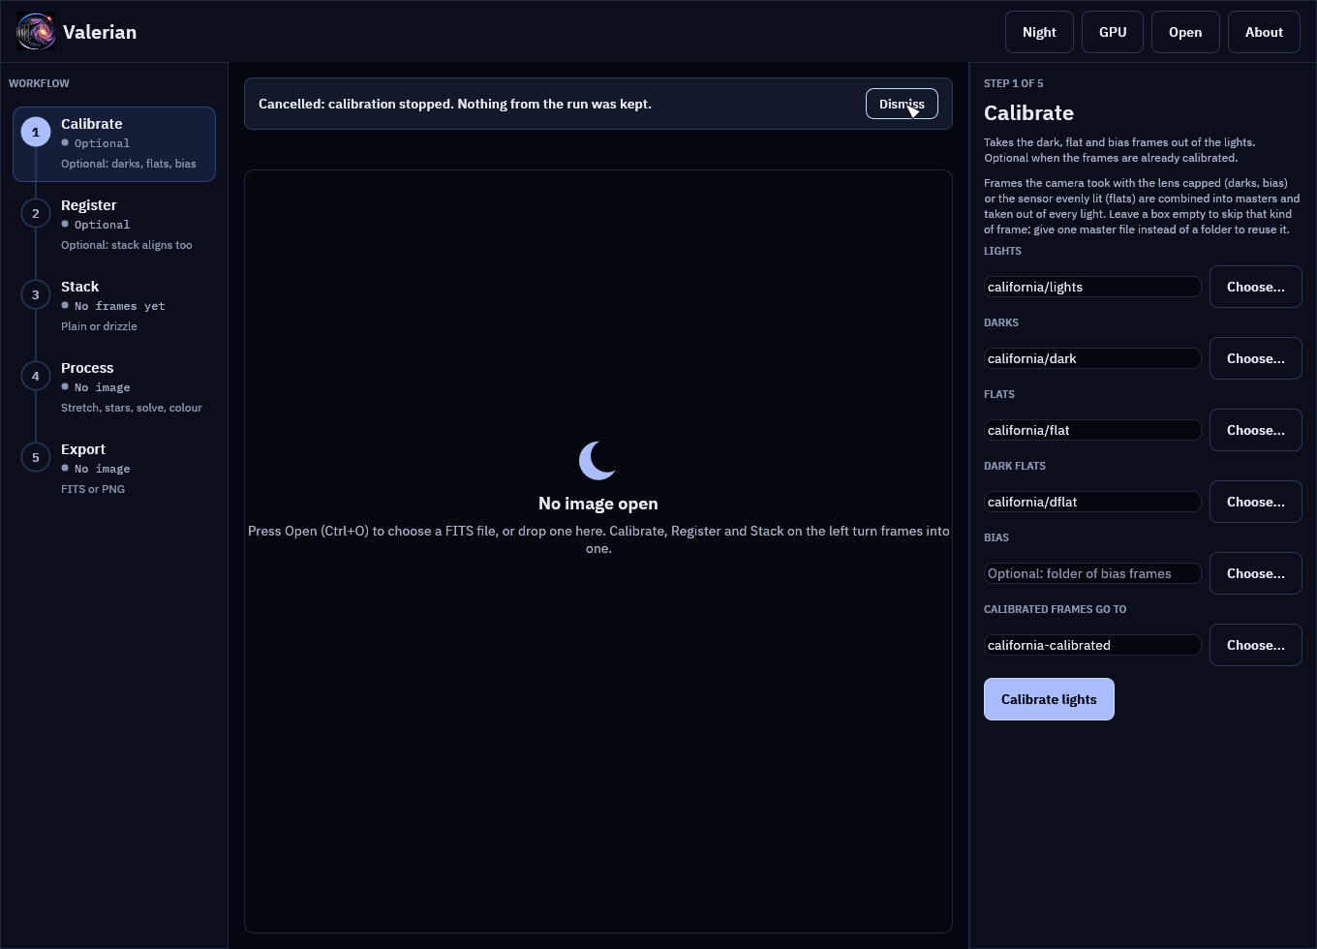Screen dimensions: 1317x949
Task: Choose a folder for Darks
Action: pyautogui.click(x=1256, y=358)
